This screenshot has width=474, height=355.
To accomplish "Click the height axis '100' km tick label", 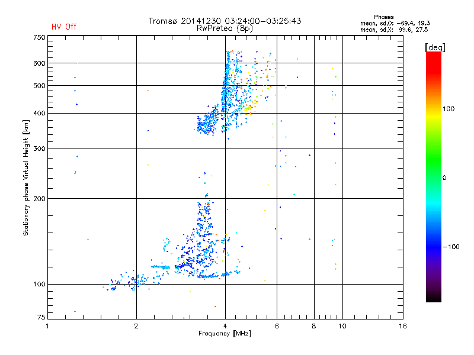I will point(39,284).
